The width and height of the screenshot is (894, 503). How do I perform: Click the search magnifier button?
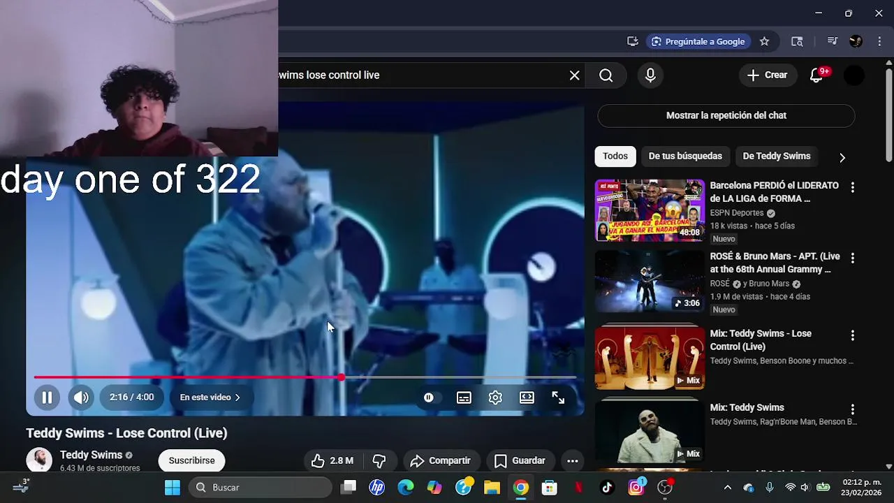point(606,75)
